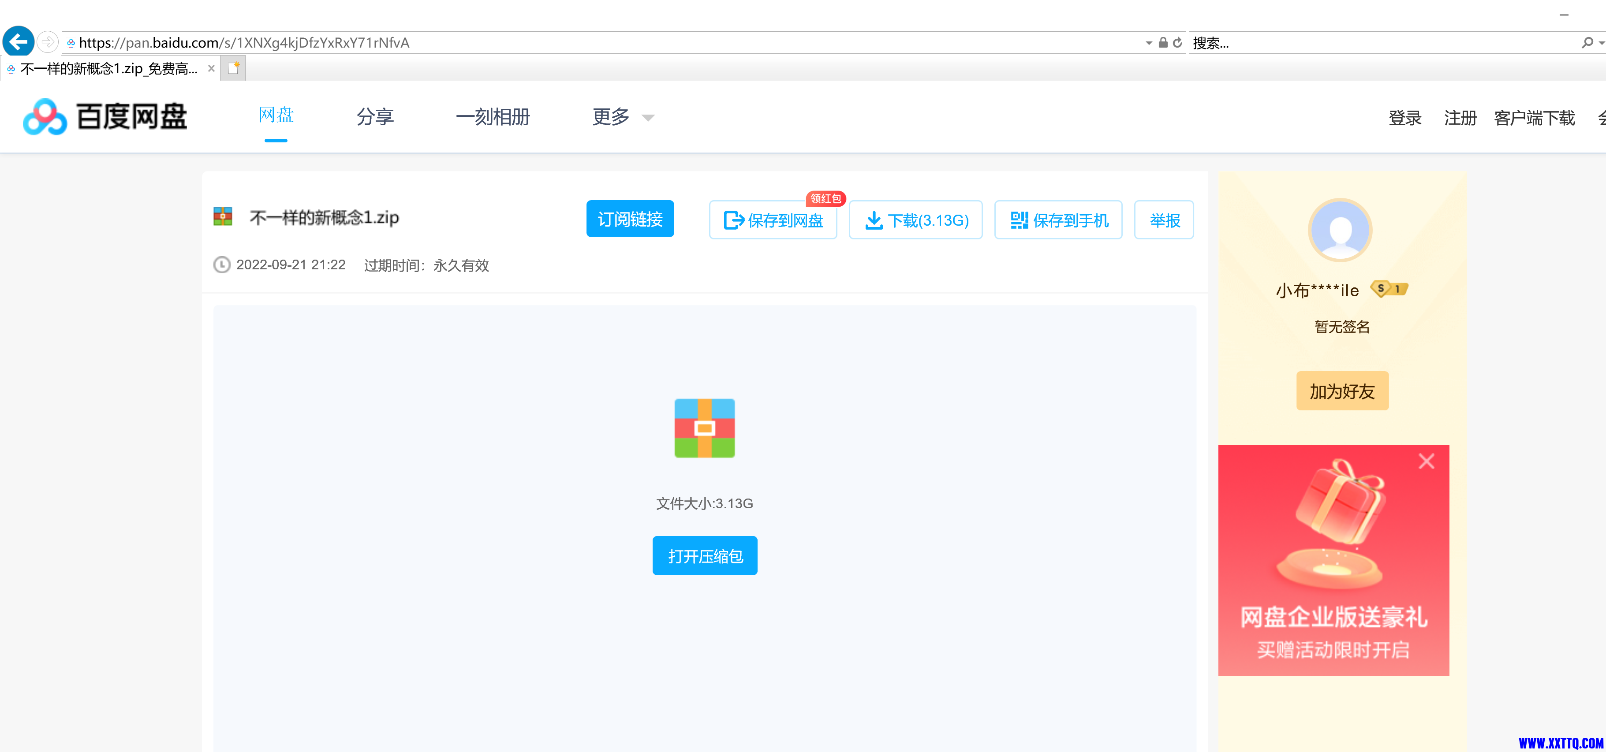1606x752 pixels.
Task: Click the refresh icon in address bar
Action: pyautogui.click(x=1177, y=43)
